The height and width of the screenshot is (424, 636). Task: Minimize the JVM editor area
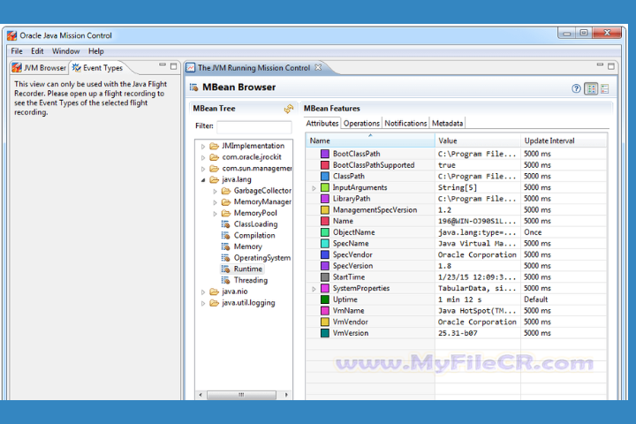600,64
